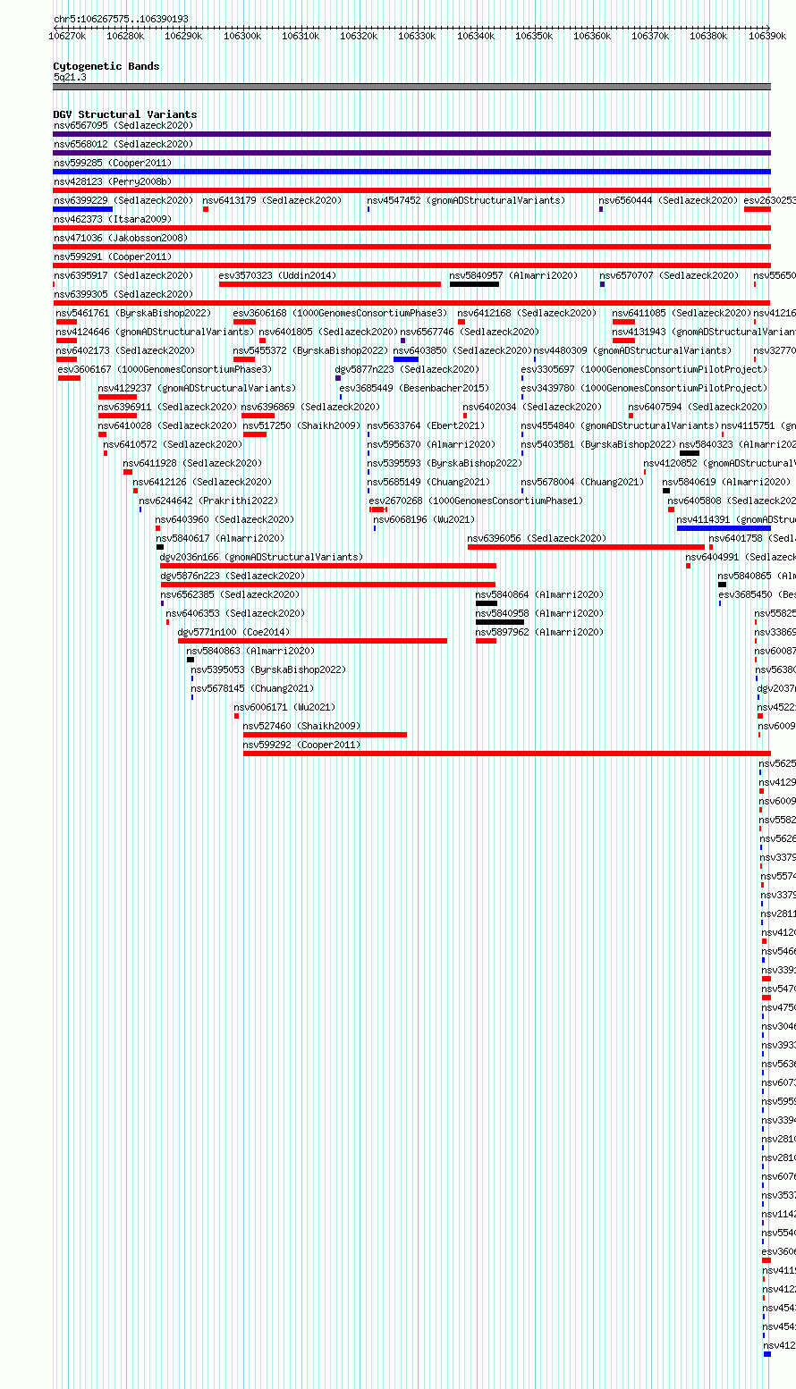Screen dimensions: 796x1389
Task: Open variant nsv6244642 (Prakrithi2022)
Action: [x=208, y=501]
